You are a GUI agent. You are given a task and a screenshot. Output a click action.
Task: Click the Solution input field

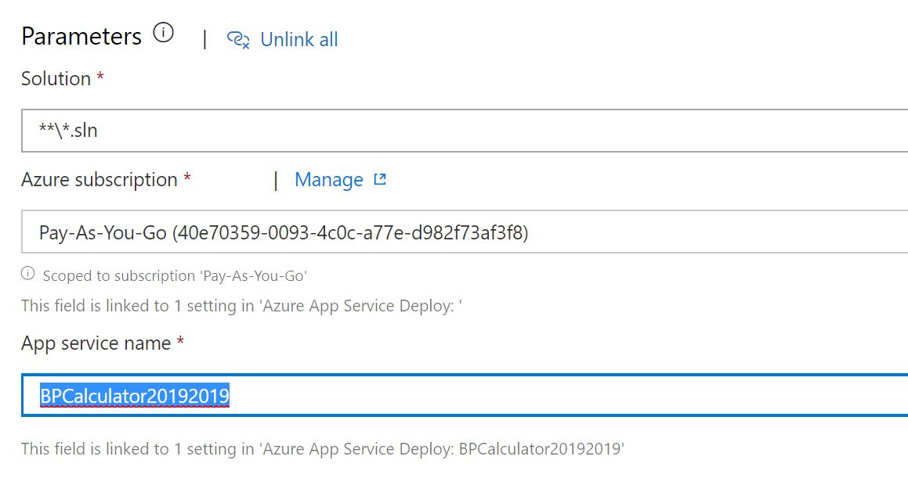tap(465, 131)
